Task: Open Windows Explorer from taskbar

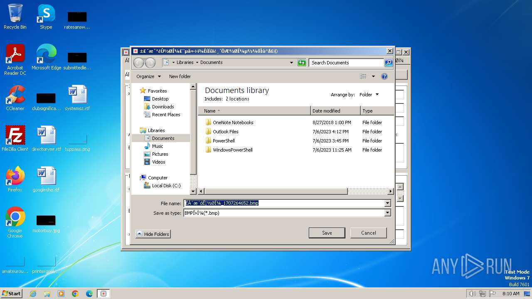Action: click(x=47, y=294)
